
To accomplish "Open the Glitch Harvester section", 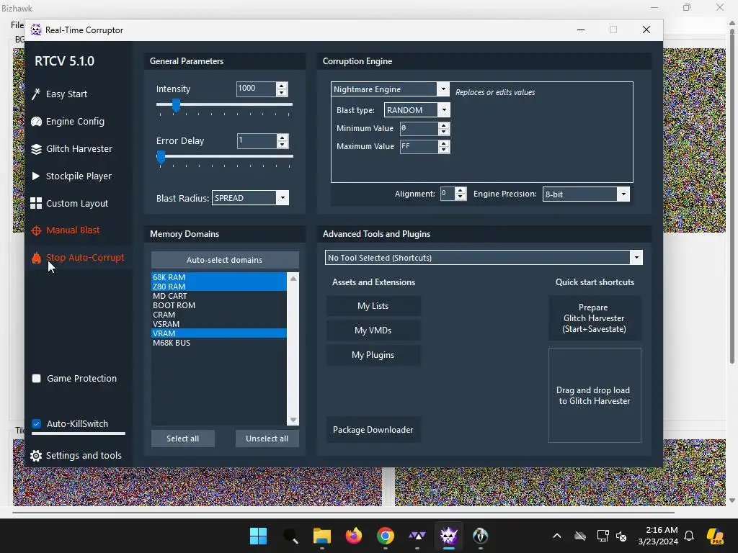I will coord(79,149).
